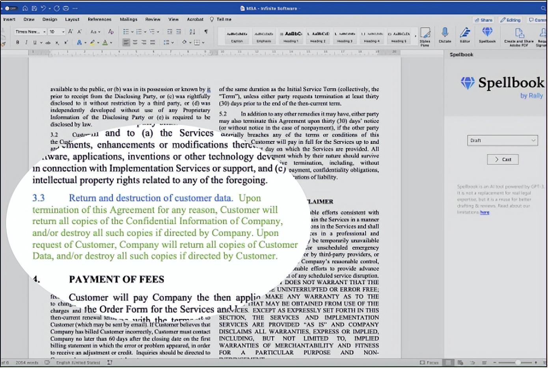
Task: Apply the Heading 1 style from the gallery
Action: [x=291, y=36]
